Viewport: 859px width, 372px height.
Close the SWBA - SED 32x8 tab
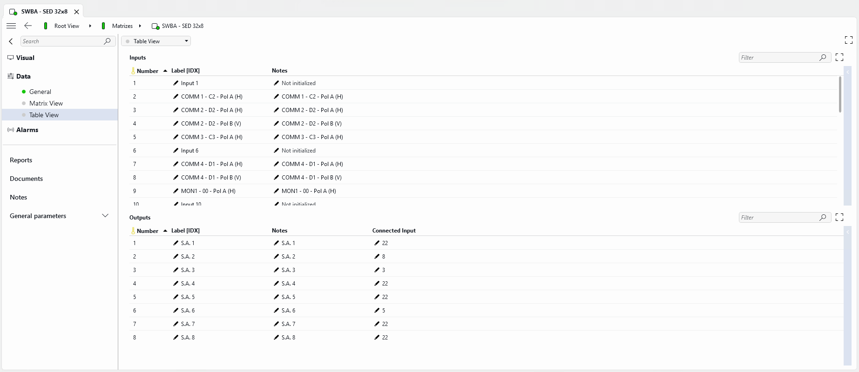77,12
